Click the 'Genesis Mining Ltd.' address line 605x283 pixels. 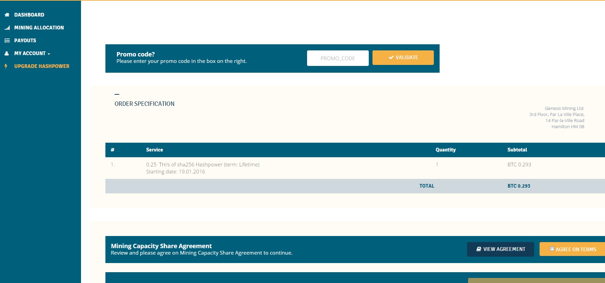pos(565,109)
